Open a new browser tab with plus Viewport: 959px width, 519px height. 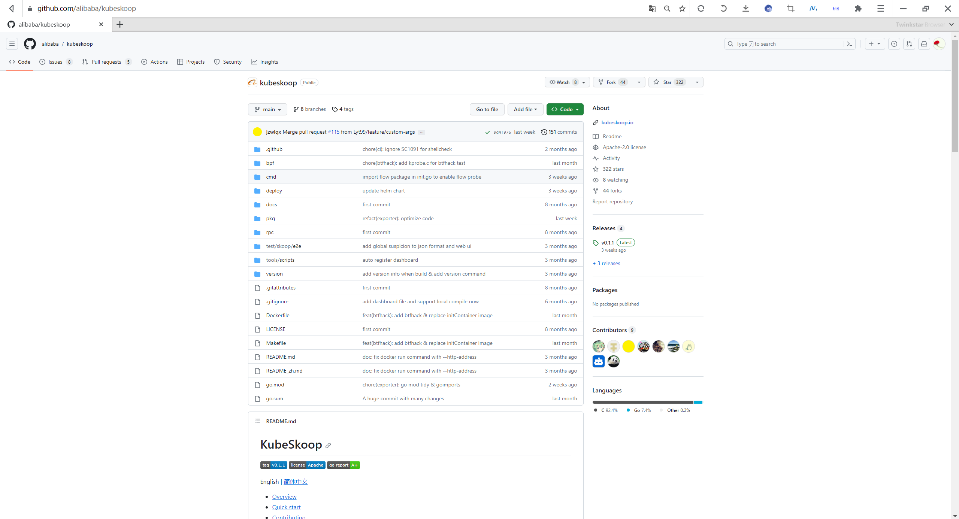tap(120, 24)
